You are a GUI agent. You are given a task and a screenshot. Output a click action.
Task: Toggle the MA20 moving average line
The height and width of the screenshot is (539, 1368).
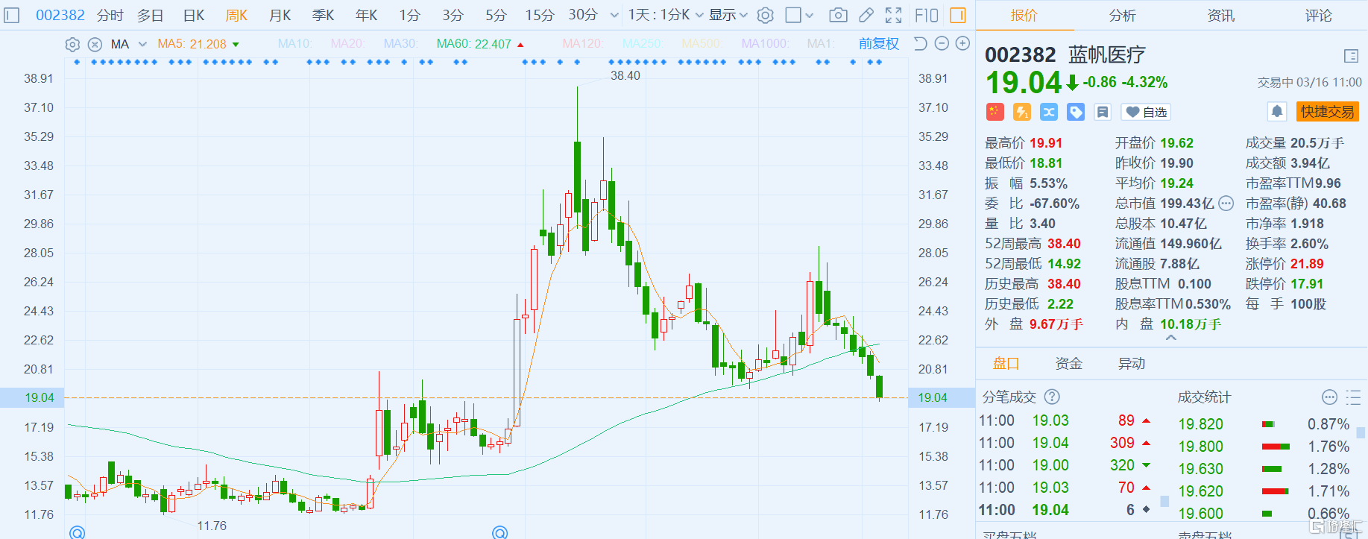pyautogui.click(x=347, y=44)
